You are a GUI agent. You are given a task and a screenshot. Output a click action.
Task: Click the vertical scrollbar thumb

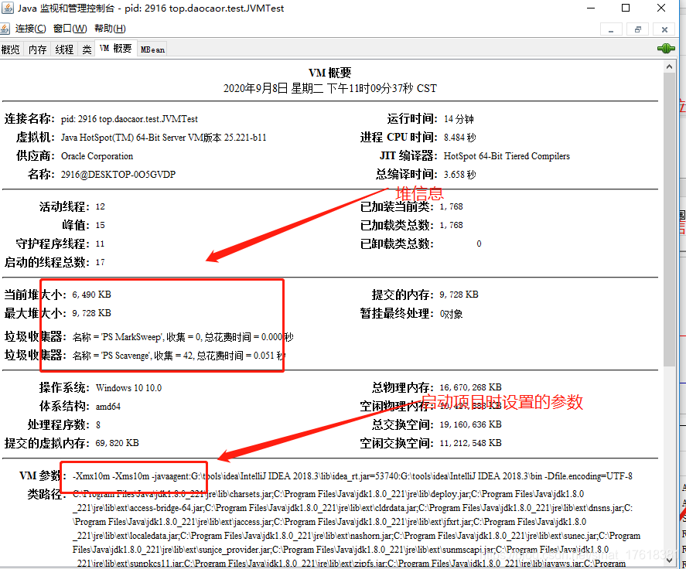[669, 220]
